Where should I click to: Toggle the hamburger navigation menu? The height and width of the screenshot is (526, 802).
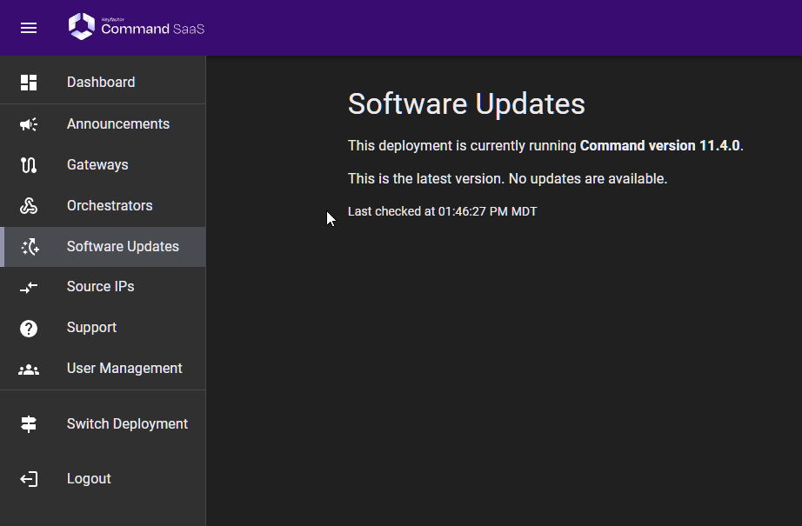click(x=29, y=28)
